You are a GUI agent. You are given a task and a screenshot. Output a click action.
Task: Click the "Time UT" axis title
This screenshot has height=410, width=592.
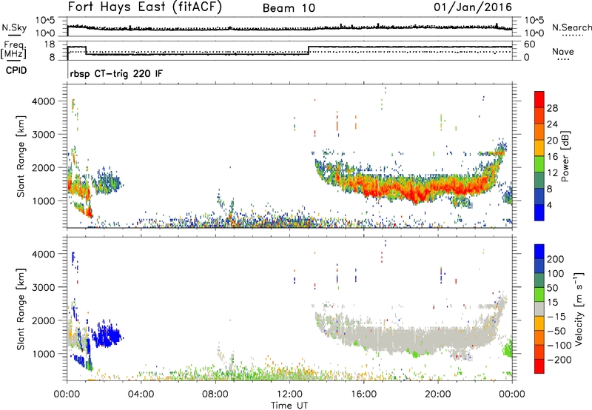tap(289, 406)
